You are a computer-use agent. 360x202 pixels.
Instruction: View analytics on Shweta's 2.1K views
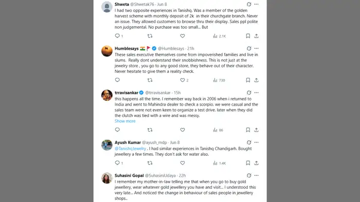click(220, 36)
